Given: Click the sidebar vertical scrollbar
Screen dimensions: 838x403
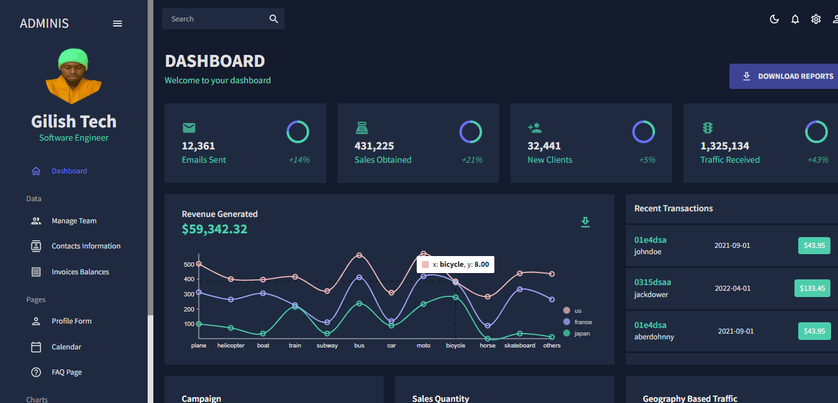Looking at the screenshot, I should click(150, 158).
